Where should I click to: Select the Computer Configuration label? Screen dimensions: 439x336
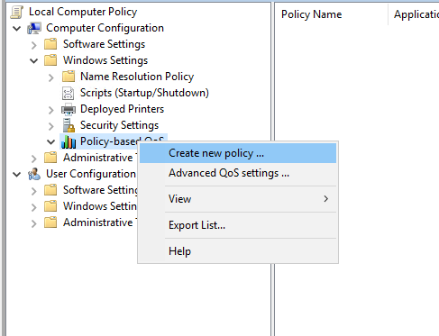[x=105, y=28]
